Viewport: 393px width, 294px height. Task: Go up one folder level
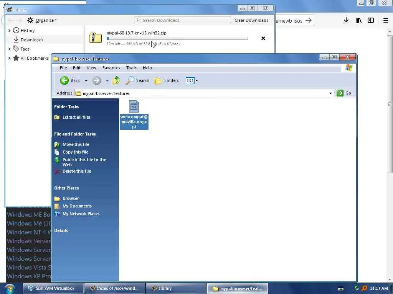point(116,80)
